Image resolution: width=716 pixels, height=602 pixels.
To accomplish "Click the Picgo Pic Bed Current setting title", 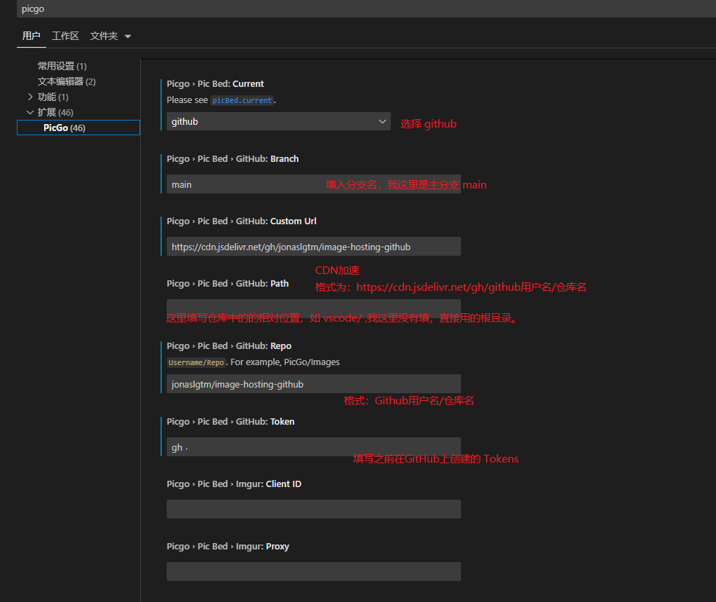I will point(215,84).
